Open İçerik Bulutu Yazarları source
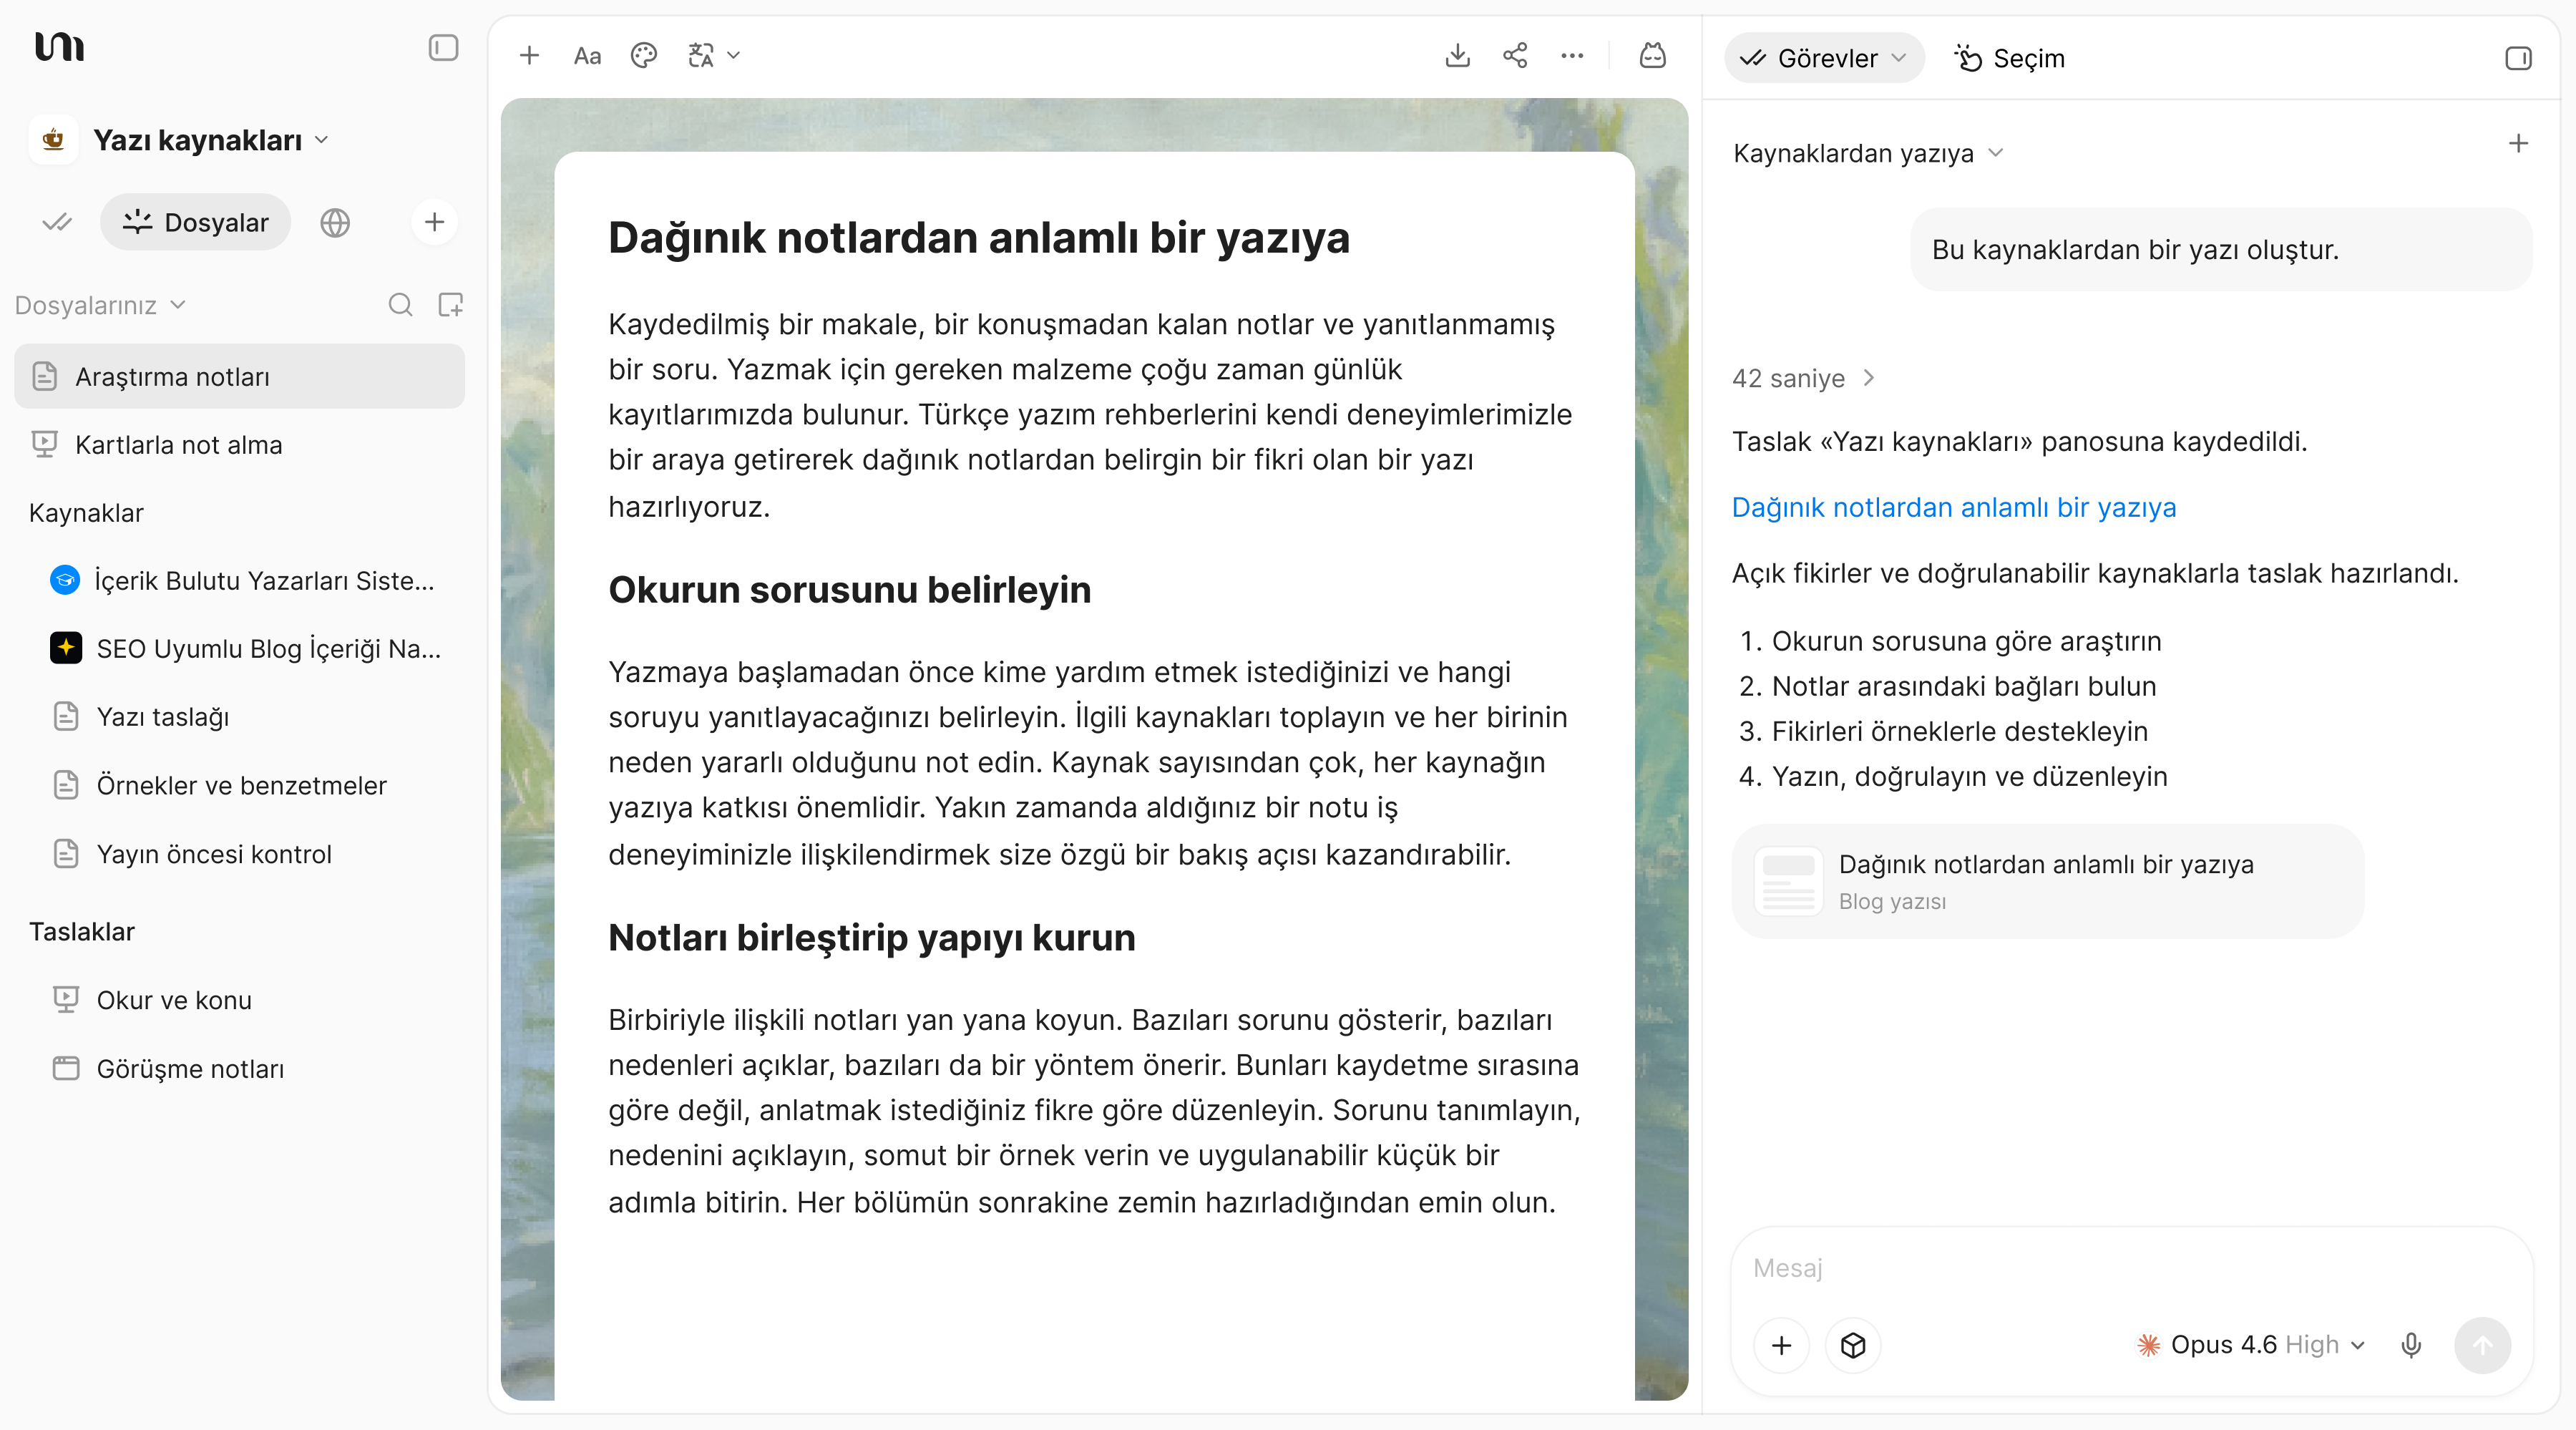 click(243, 580)
